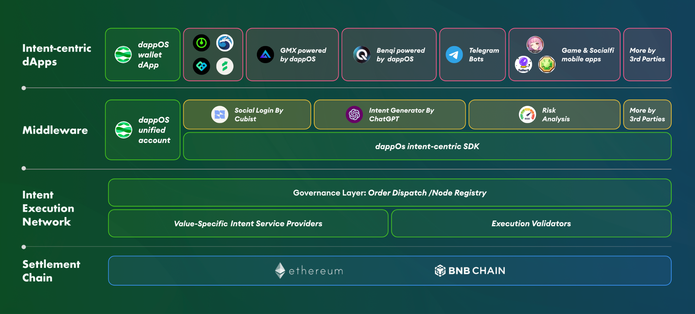Select the green gem octagon icon
The width and height of the screenshot is (695, 314).
[x=546, y=64]
